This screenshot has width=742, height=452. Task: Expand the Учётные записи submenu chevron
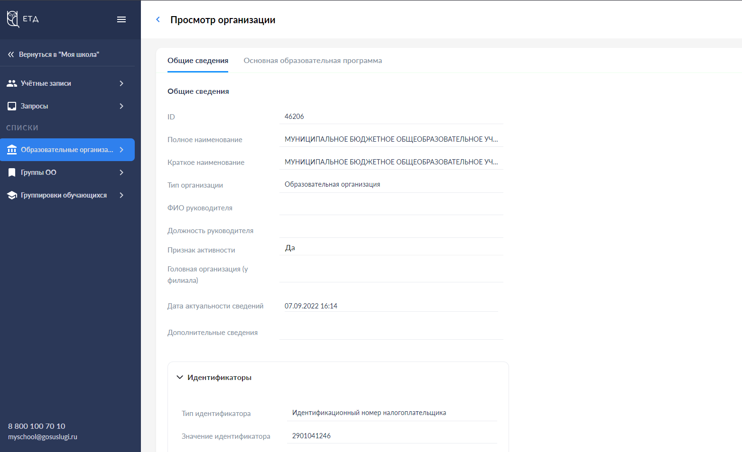(121, 83)
